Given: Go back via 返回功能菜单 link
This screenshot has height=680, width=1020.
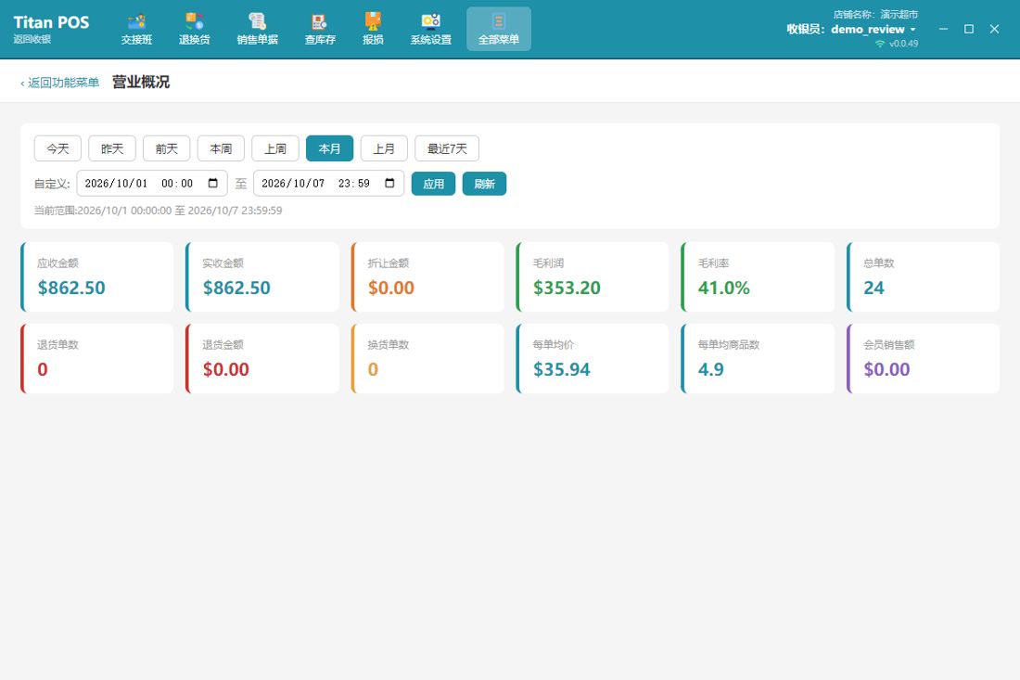Looking at the screenshot, I should [x=60, y=83].
